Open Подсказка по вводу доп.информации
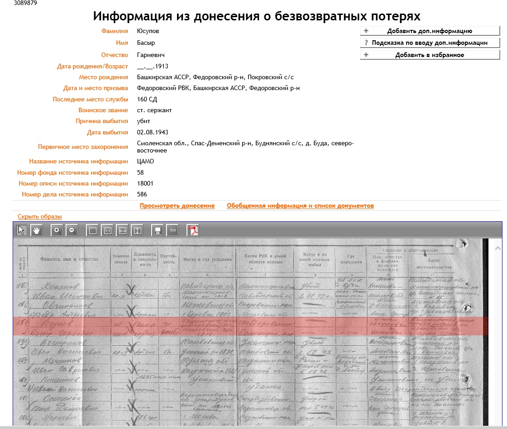Image resolution: width=507 pixels, height=429 pixels. click(x=429, y=42)
